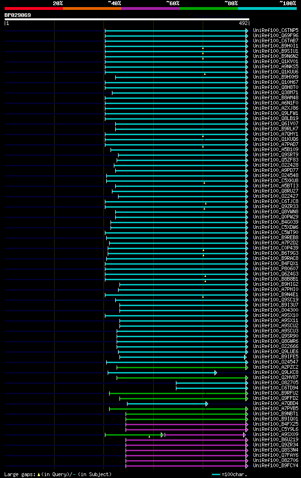Select the UniRef100_Q8S3N4 label
The image size is (301, 478).
276,450
